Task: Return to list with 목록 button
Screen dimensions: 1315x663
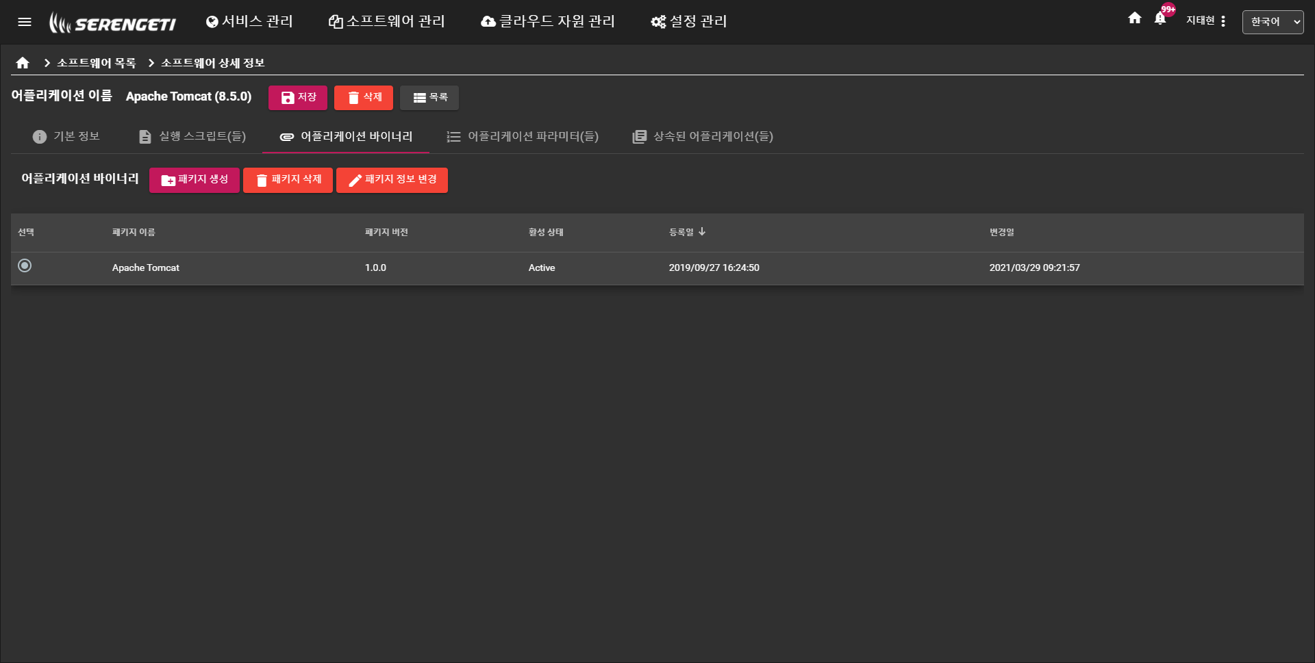Action: 429,98
